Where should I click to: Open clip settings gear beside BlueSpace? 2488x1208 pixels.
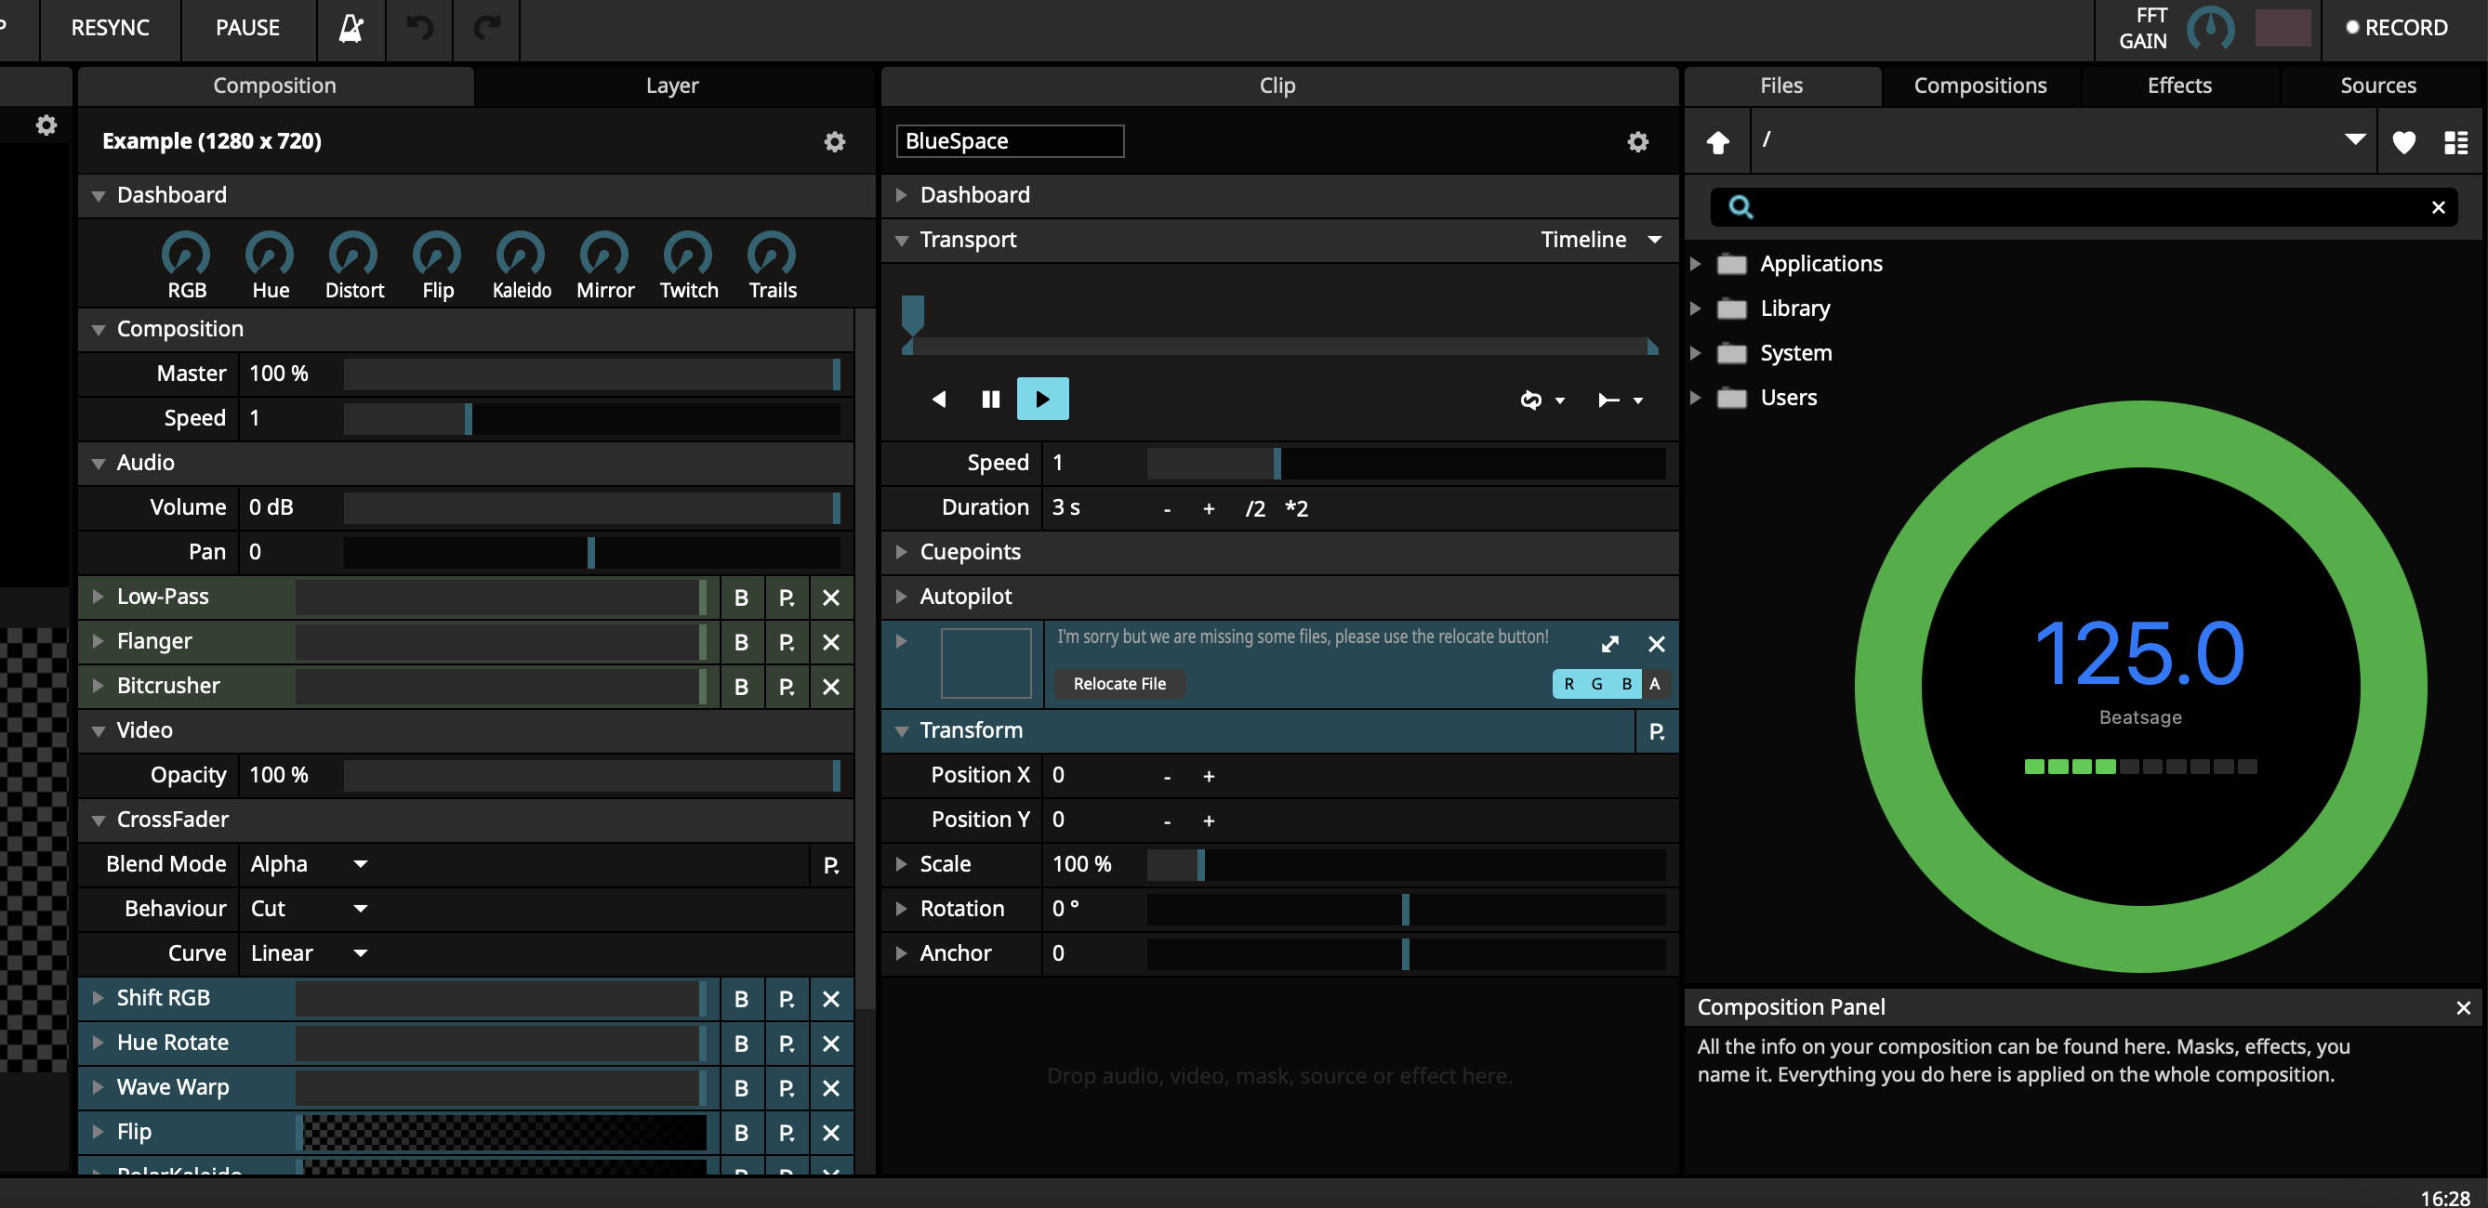pyautogui.click(x=1638, y=142)
